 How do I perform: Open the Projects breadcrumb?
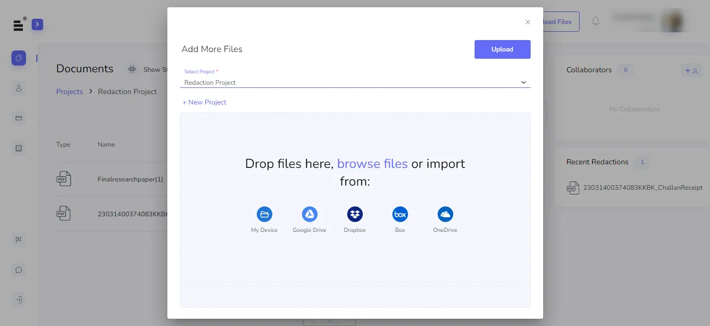click(69, 92)
